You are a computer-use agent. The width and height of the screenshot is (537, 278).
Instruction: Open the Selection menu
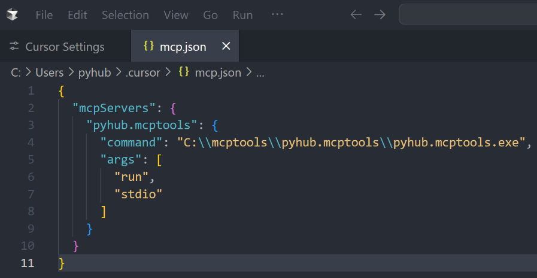coord(125,15)
